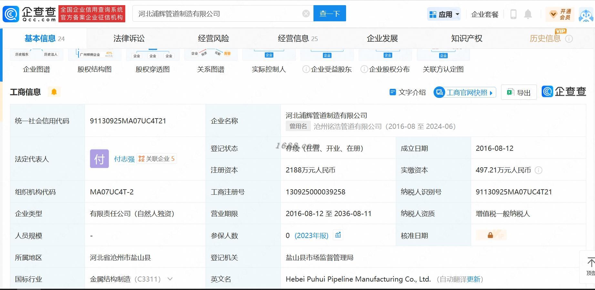Open the 企业图谱 thumbnail
This screenshot has width=595, height=290.
(36, 61)
